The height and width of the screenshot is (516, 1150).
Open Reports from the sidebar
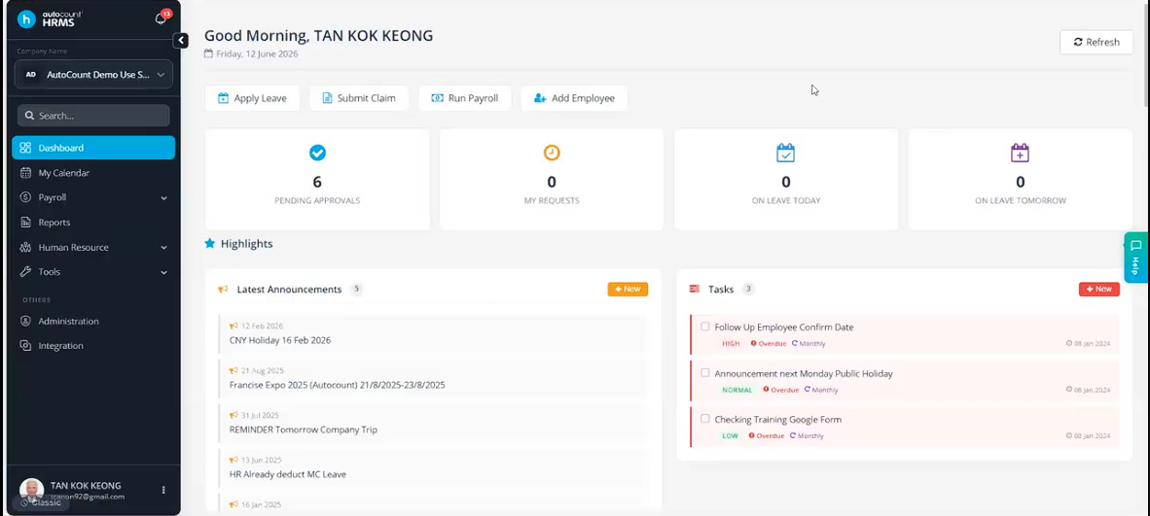click(93, 223)
